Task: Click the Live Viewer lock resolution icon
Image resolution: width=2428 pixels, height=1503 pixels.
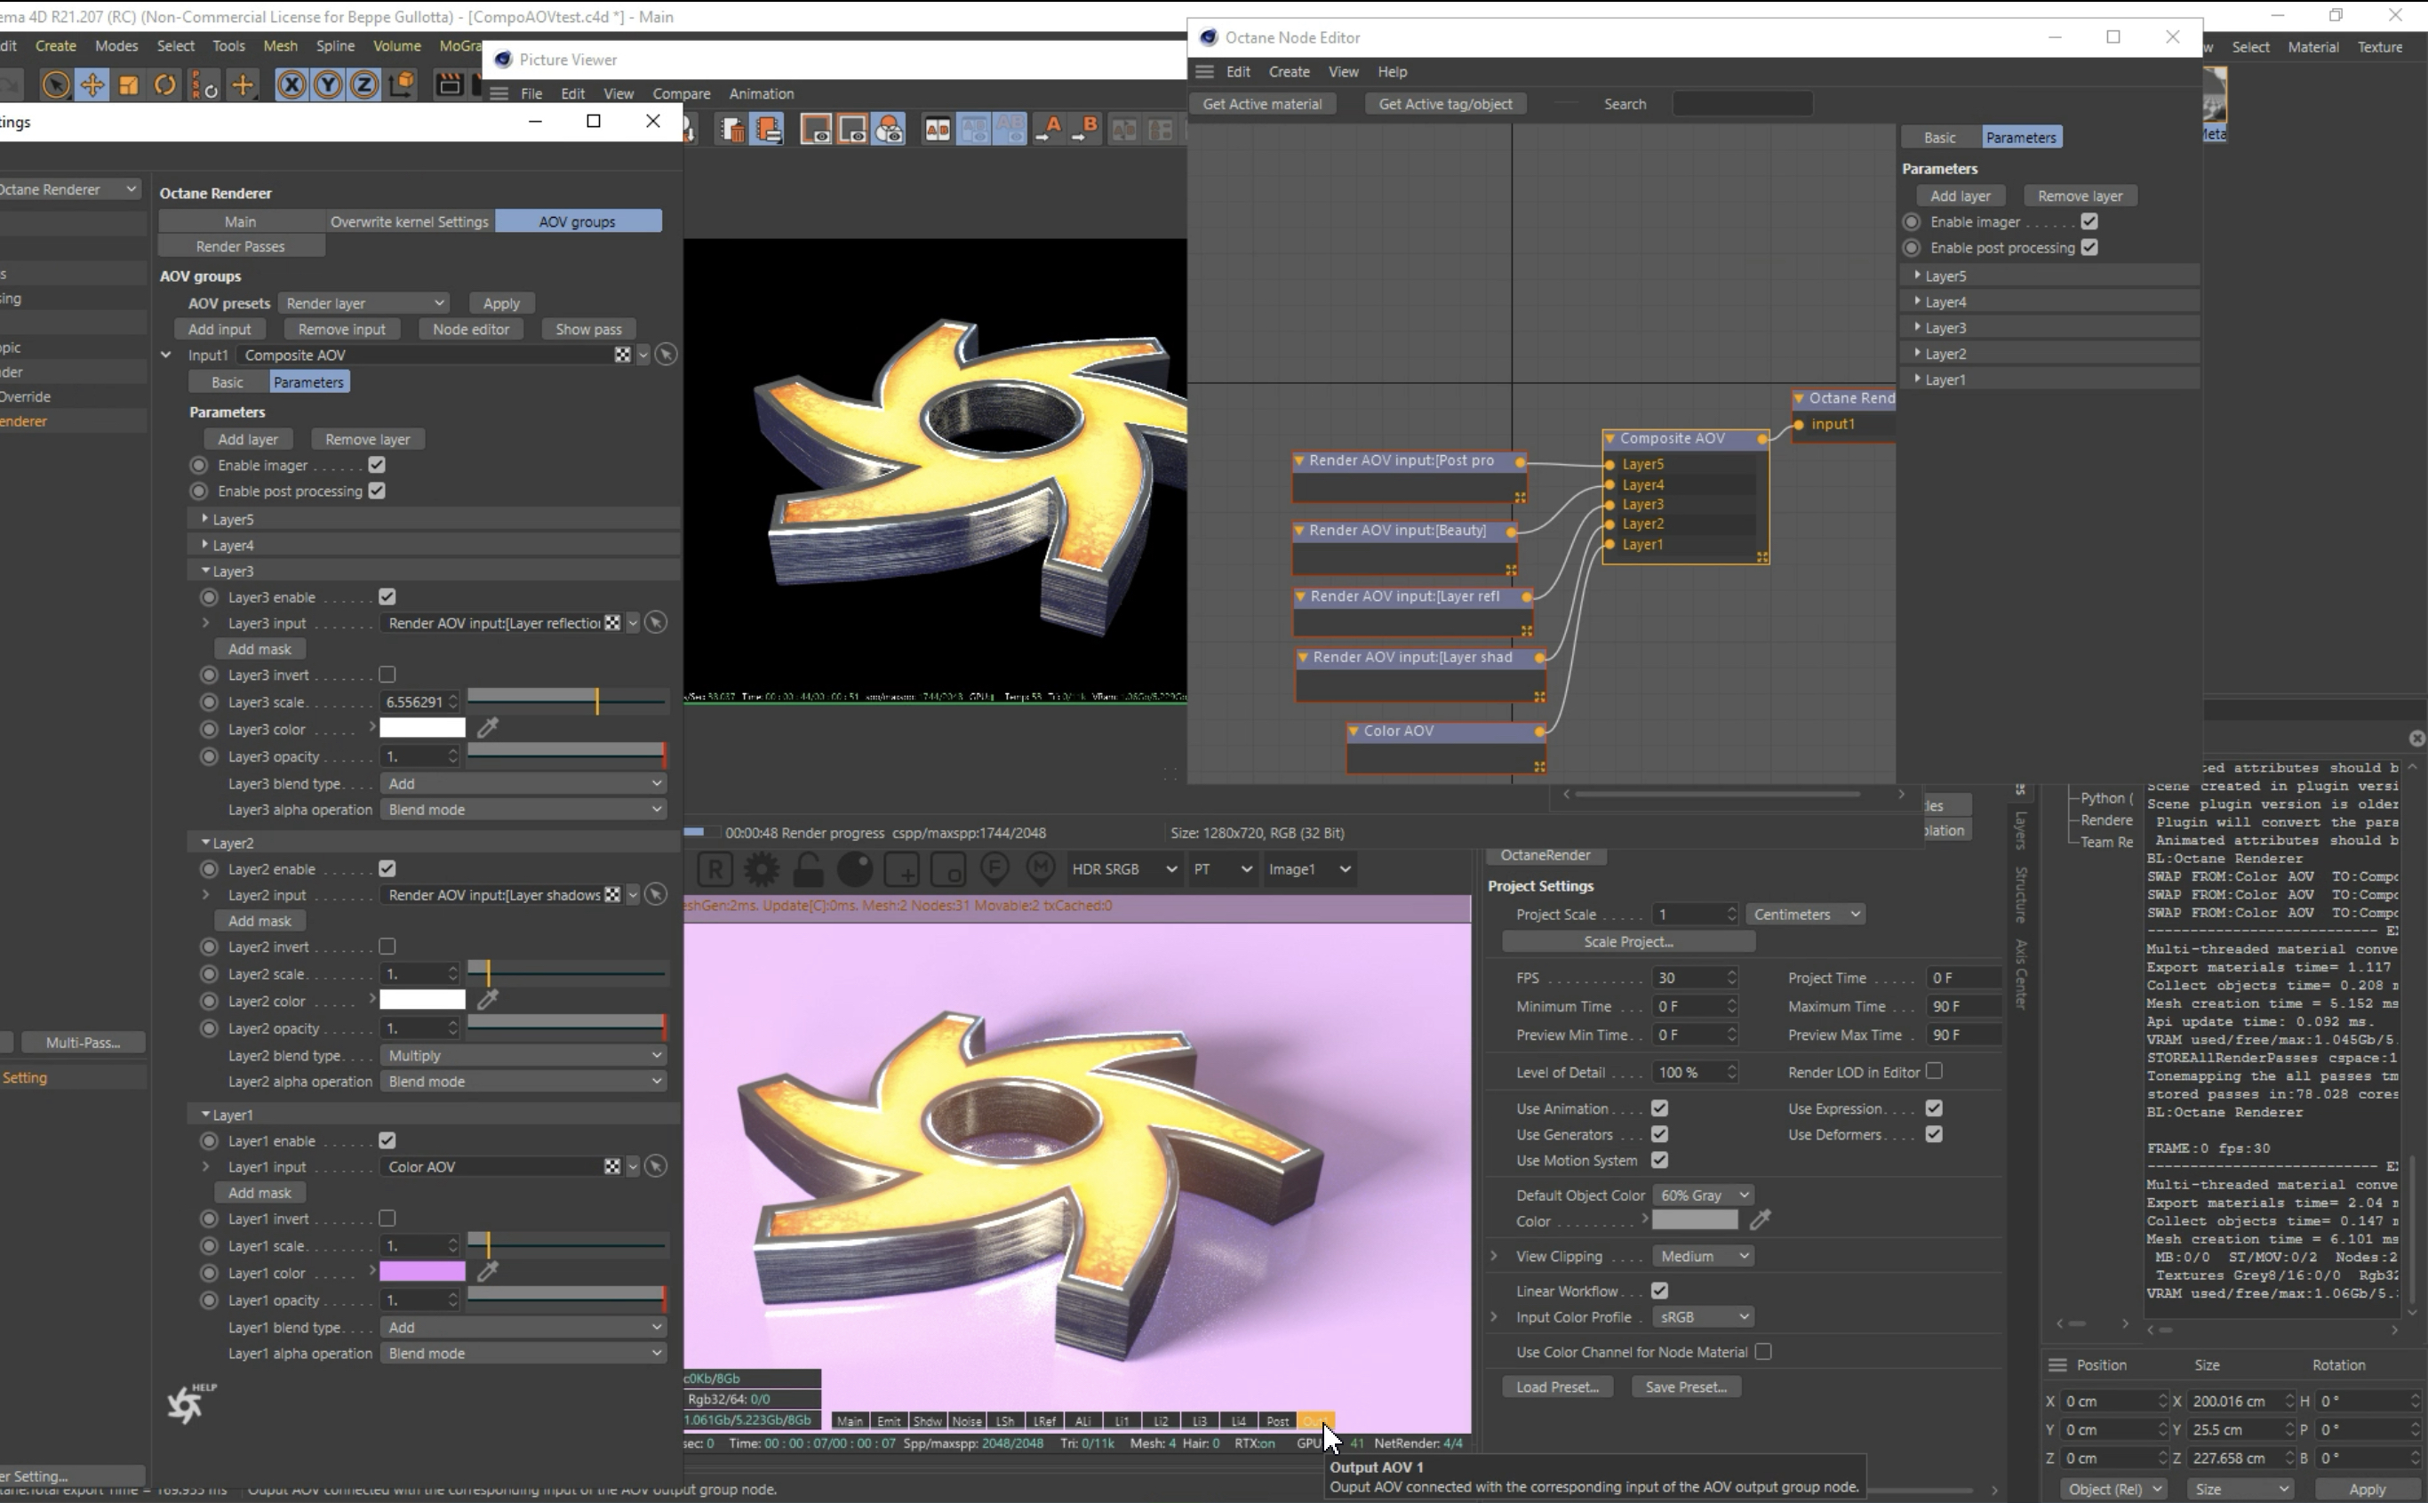Action: pyautogui.click(x=808, y=870)
